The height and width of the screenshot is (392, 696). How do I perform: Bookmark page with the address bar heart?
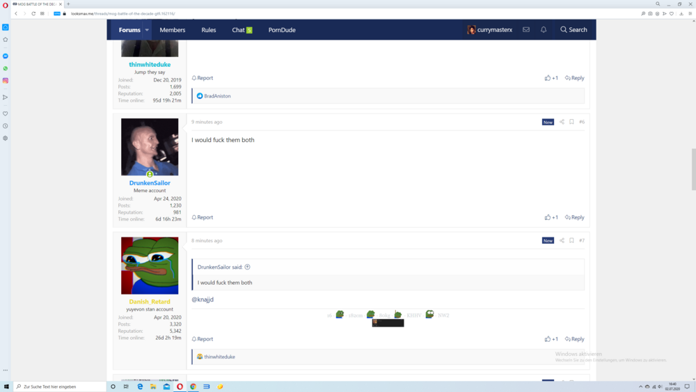pyautogui.click(x=672, y=14)
